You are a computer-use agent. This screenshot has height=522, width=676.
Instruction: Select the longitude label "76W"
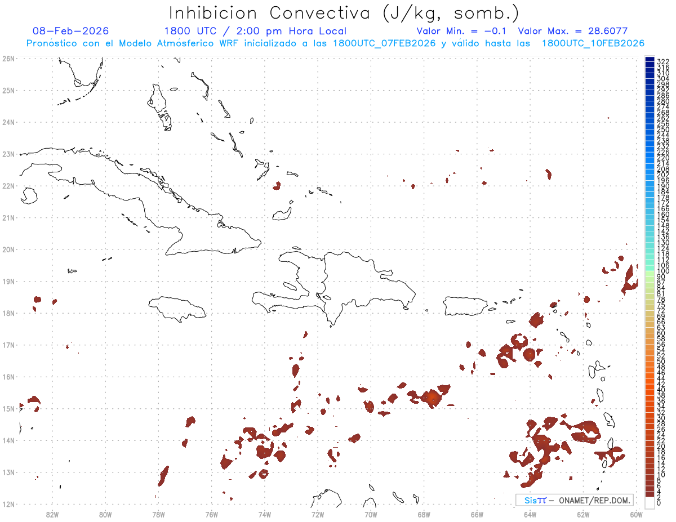point(212,514)
